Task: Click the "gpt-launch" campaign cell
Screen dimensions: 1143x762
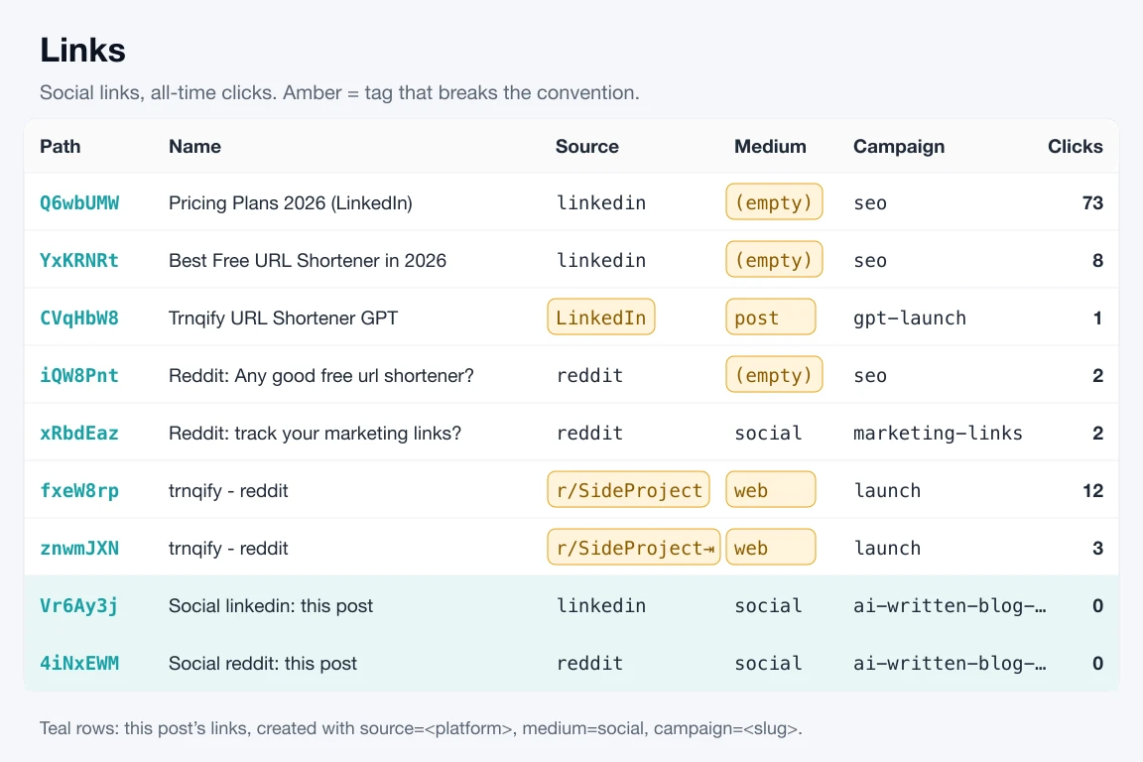Action: 910,317
